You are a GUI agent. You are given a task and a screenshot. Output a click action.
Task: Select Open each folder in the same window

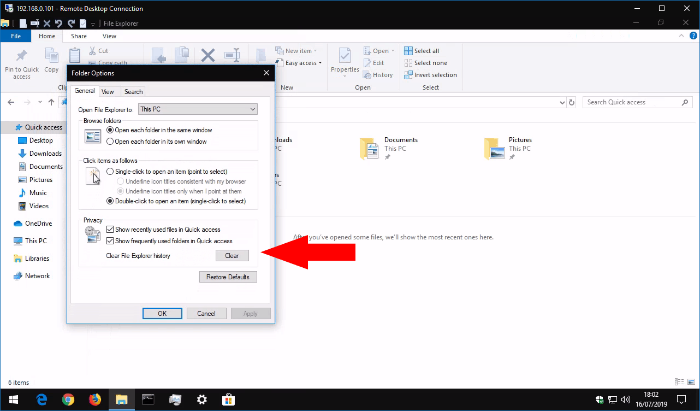point(110,130)
